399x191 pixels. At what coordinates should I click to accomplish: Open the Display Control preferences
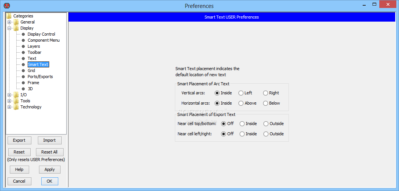[41, 34]
